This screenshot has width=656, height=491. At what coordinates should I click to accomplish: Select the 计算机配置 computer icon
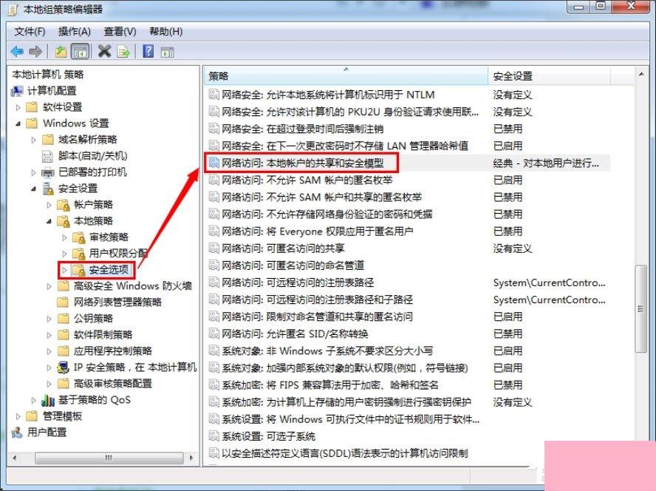pyautogui.click(x=17, y=91)
